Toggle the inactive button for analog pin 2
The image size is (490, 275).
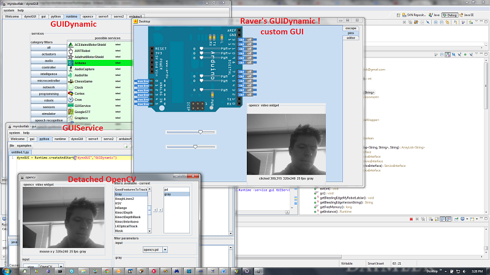coord(143,90)
